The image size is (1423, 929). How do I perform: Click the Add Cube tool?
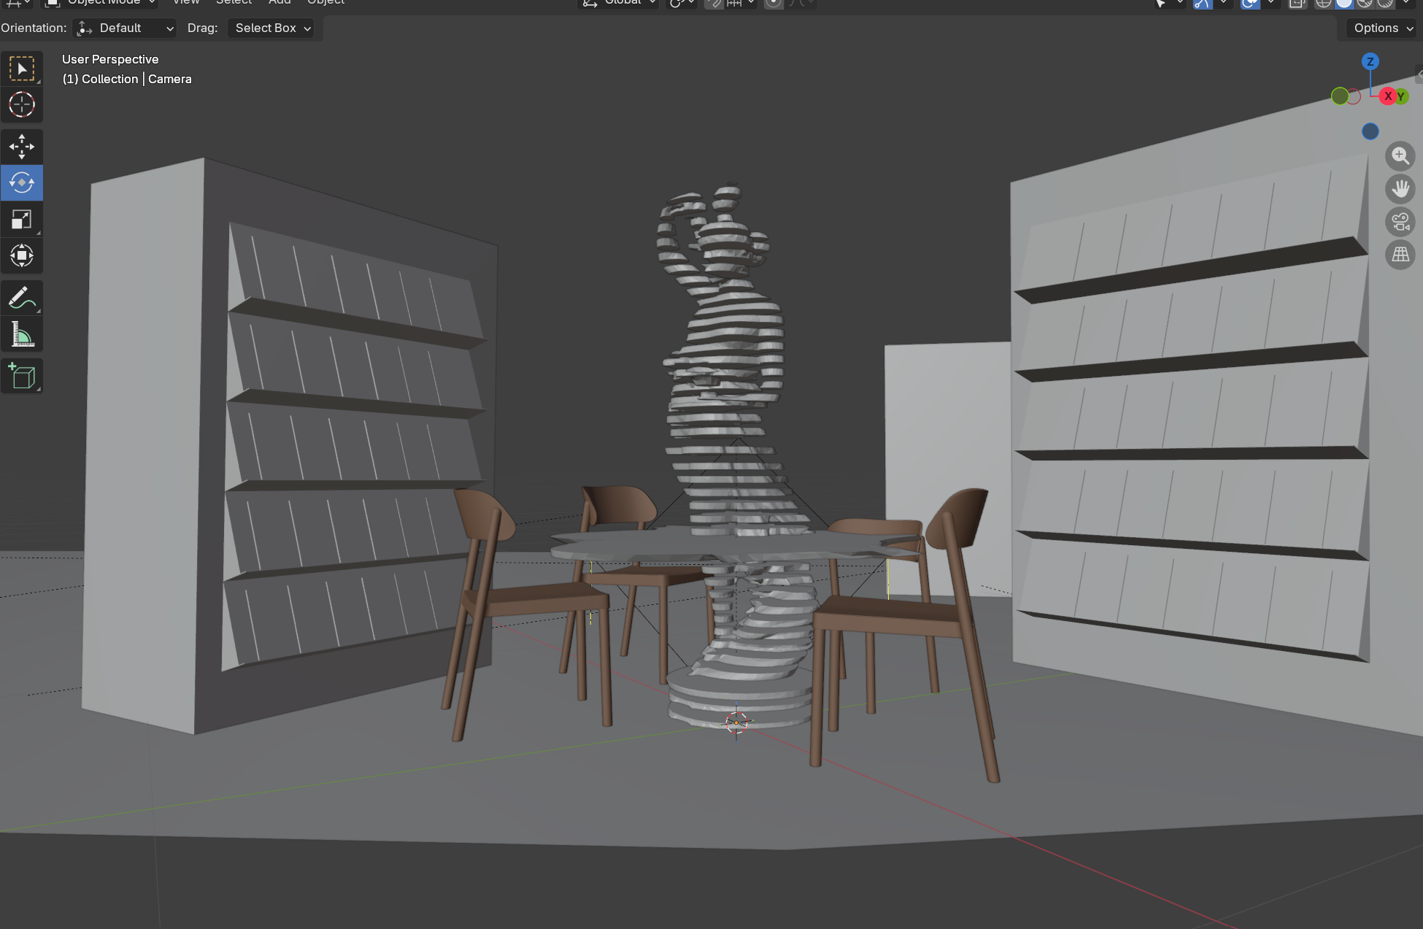pos(22,376)
